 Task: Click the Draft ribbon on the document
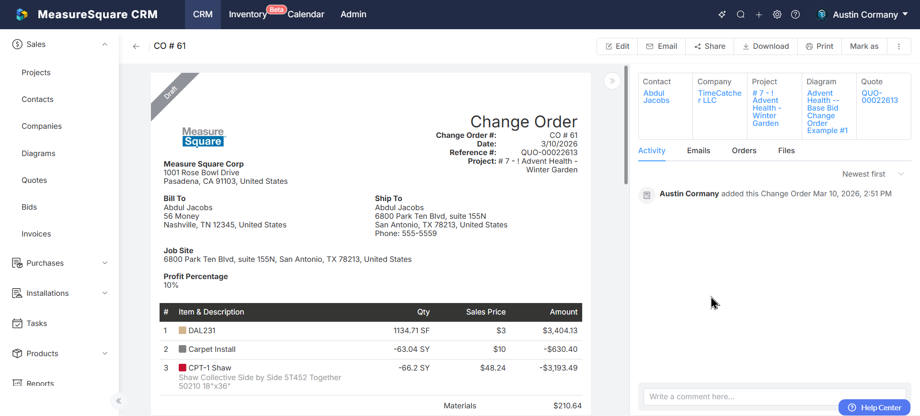tap(171, 92)
